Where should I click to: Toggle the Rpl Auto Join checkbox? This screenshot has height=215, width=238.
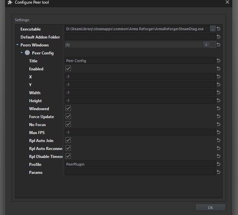coord(68,140)
